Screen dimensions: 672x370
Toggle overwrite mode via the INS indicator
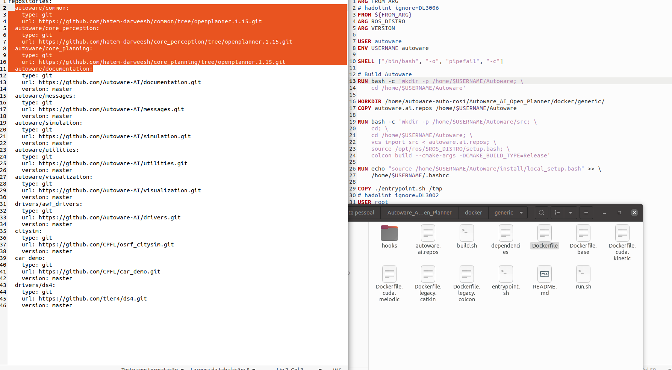337,368
